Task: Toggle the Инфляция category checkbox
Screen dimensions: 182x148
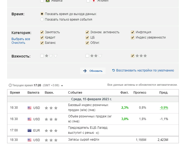Action: pos(133,32)
